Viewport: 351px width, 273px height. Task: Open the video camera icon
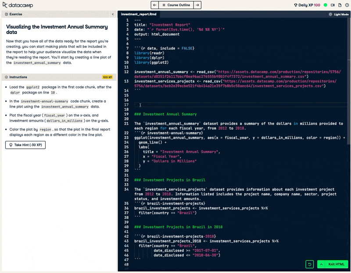pyautogui.click(x=333, y=5)
